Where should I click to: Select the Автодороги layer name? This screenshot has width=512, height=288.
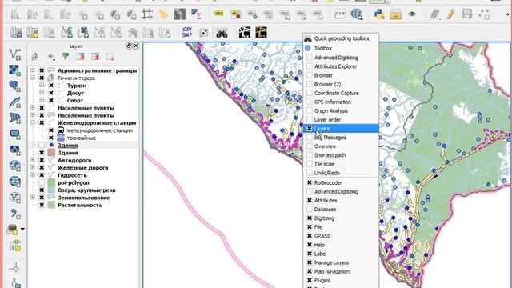(74, 160)
